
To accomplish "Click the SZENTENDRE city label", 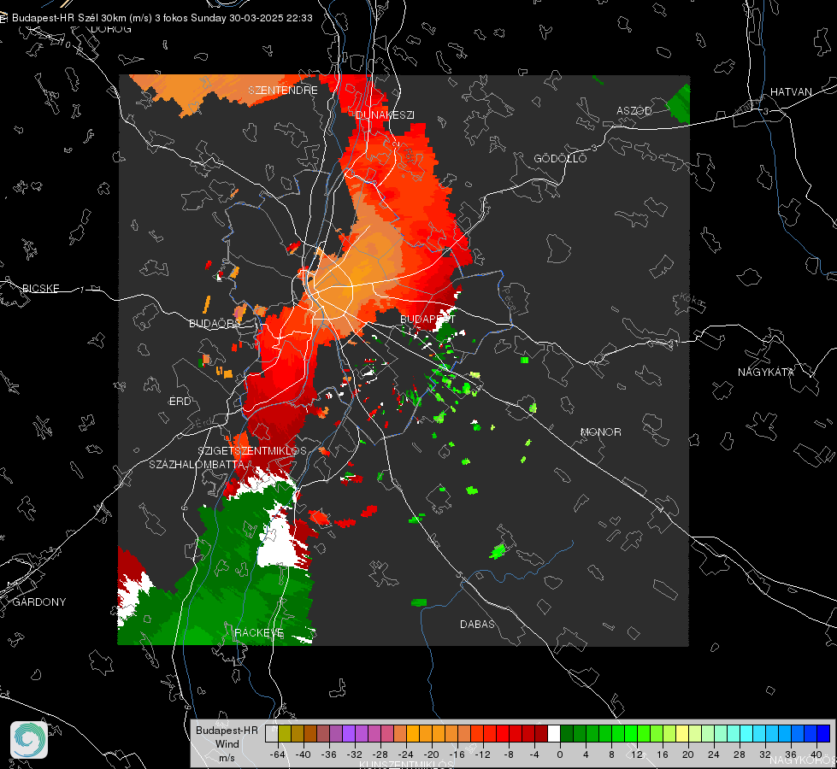I will point(283,91).
